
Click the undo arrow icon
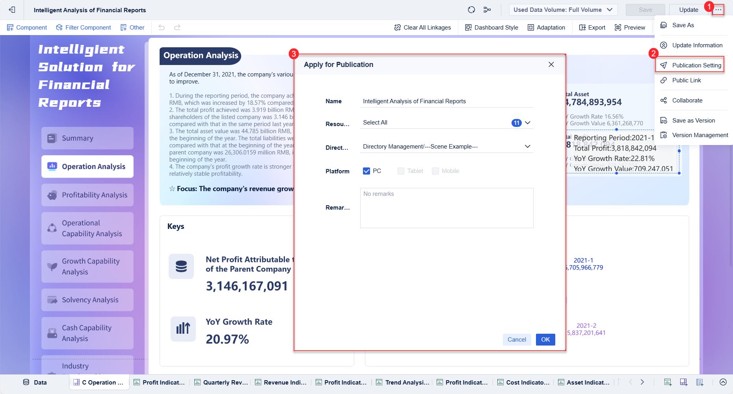coord(162,28)
